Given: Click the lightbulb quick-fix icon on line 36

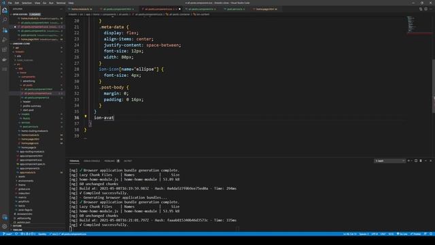Looking at the screenshot, I should [x=86, y=116].
